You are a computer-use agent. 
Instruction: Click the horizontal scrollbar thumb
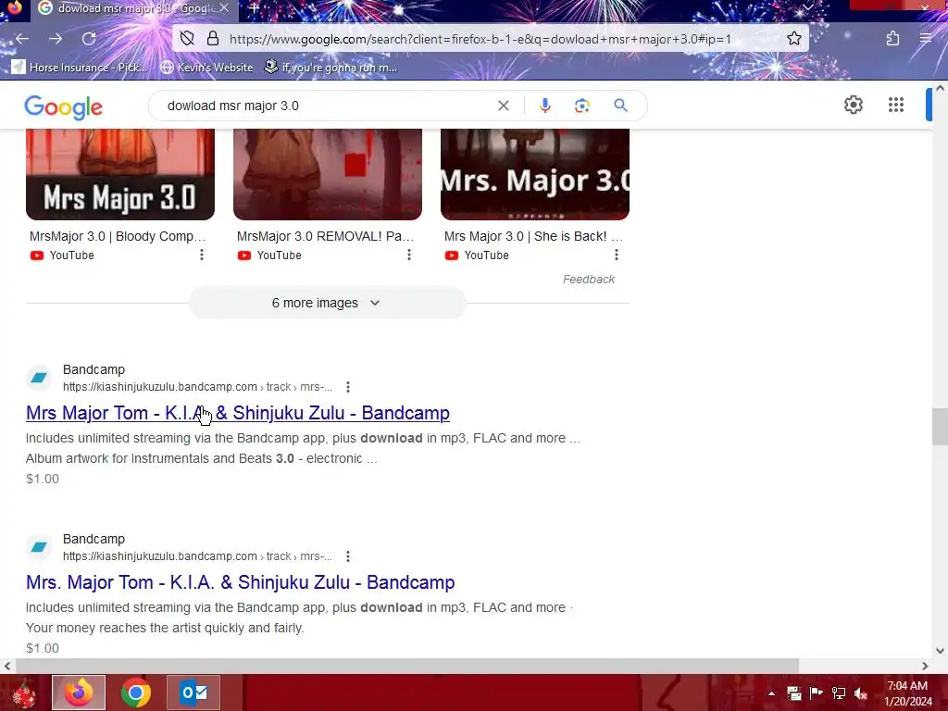click(x=406, y=666)
